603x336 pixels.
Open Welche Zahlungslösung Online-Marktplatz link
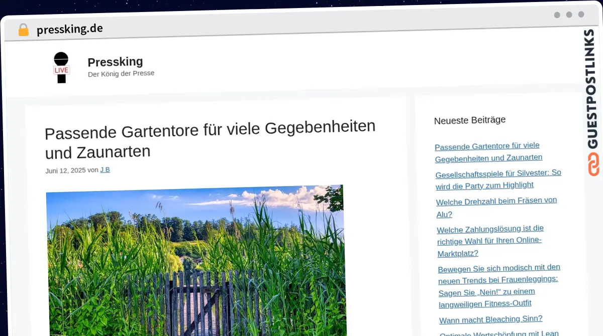click(490, 241)
